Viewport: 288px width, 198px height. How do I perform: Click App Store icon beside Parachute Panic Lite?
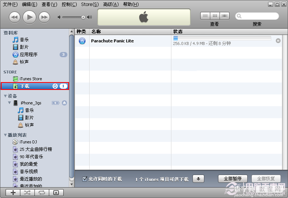pos(82,41)
